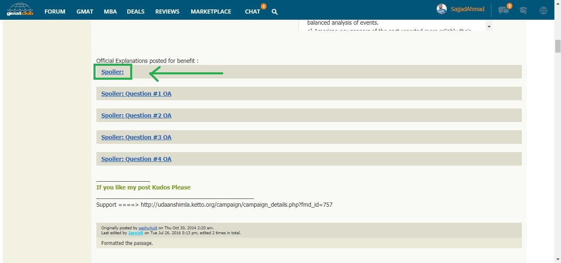Open MARKETPLACE in the navigation bar
The width and height of the screenshot is (561, 263).
pyautogui.click(x=210, y=12)
